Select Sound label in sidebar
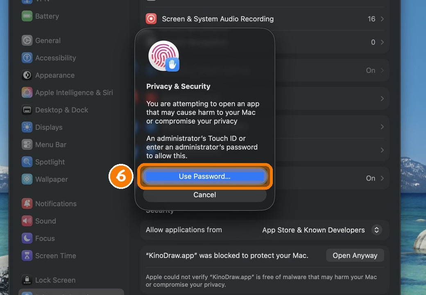Image resolution: width=426 pixels, height=295 pixels. 45,221
